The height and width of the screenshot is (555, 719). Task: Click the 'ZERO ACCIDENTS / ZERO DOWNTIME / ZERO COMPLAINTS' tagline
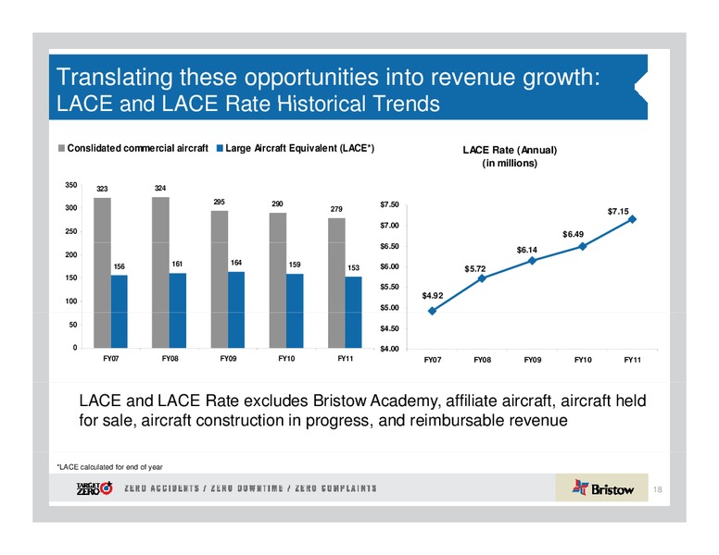[x=250, y=488]
